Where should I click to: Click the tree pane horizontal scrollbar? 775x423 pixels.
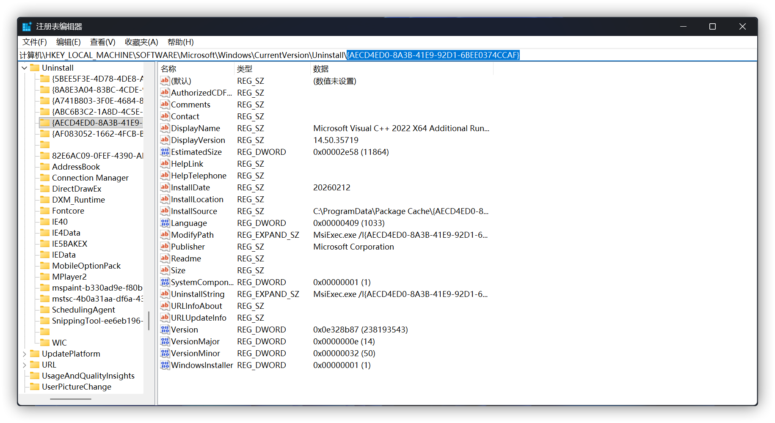(70, 399)
